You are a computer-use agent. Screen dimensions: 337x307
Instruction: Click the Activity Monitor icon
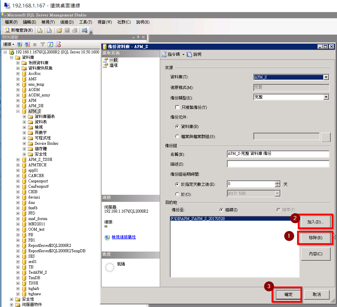[x=85, y=30]
